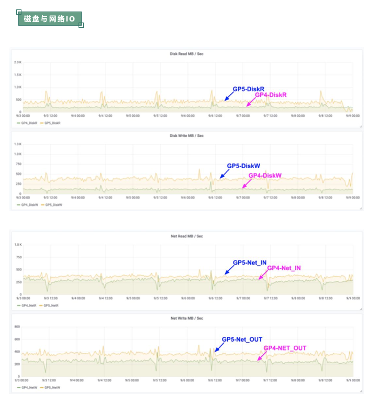Click the 800 label on Net Write axis
Image resolution: width=378 pixels, height=404 pixels.
coord(17,326)
